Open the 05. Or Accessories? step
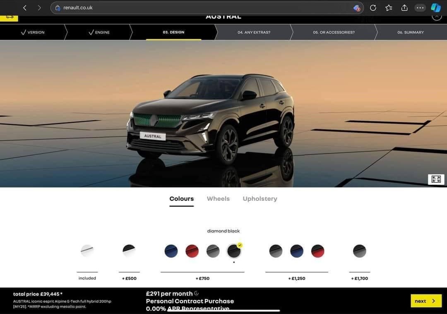Viewport: 447px width, 314px height. (334, 32)
